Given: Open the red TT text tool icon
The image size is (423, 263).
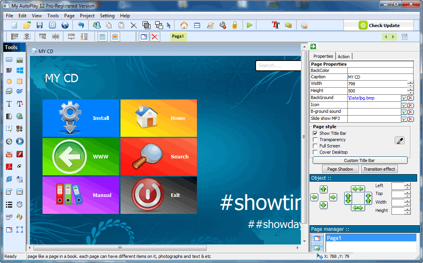Looking at the screenshot, I should pyautogui.click(x=275, y=25).
